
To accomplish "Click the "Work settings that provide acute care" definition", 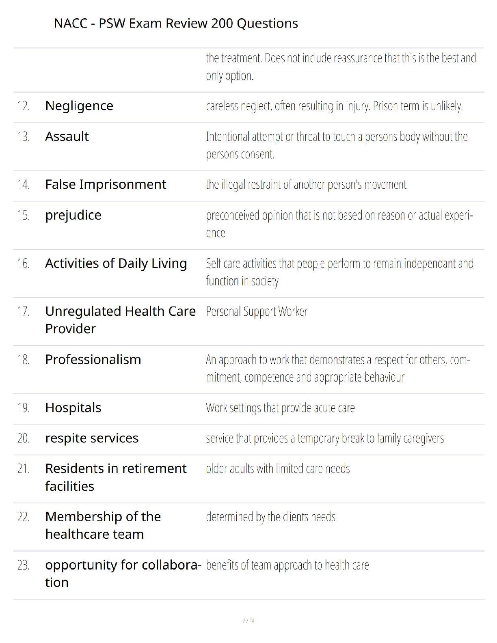I will pos(280,408).
